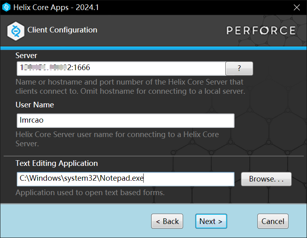Go back with the < Back button
This screenshot has height=238, width=307.
click(x=167, y=221)
